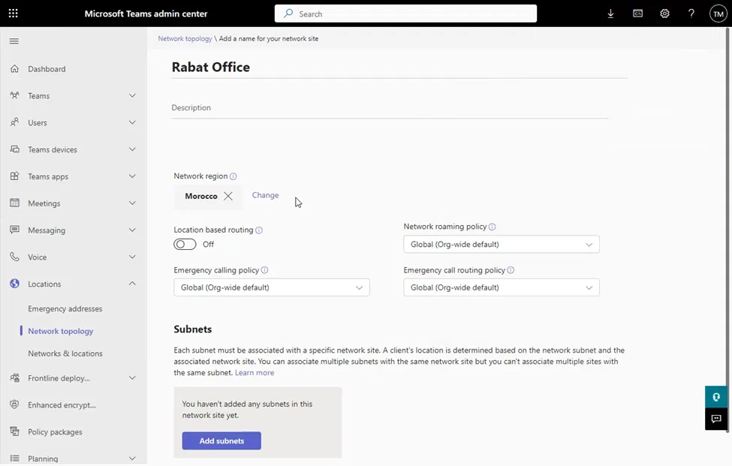The width and height of the screenshot is (732, 466).
Task: Open Networks & locations page
Action: pyautogui.click(x=65, y=353)
